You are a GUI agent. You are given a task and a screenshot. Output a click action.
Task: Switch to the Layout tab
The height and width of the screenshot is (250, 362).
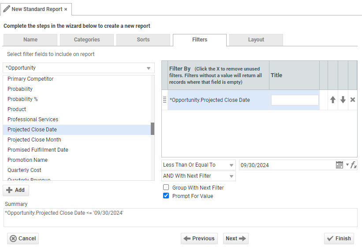coord(256,40)
